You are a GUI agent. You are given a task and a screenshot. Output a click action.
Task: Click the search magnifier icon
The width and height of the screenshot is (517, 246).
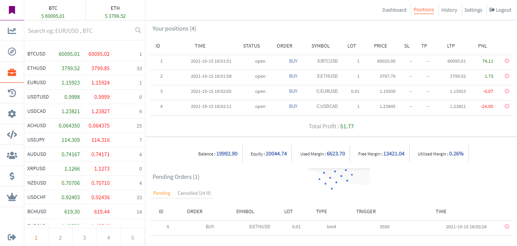(x=138, y=31)
